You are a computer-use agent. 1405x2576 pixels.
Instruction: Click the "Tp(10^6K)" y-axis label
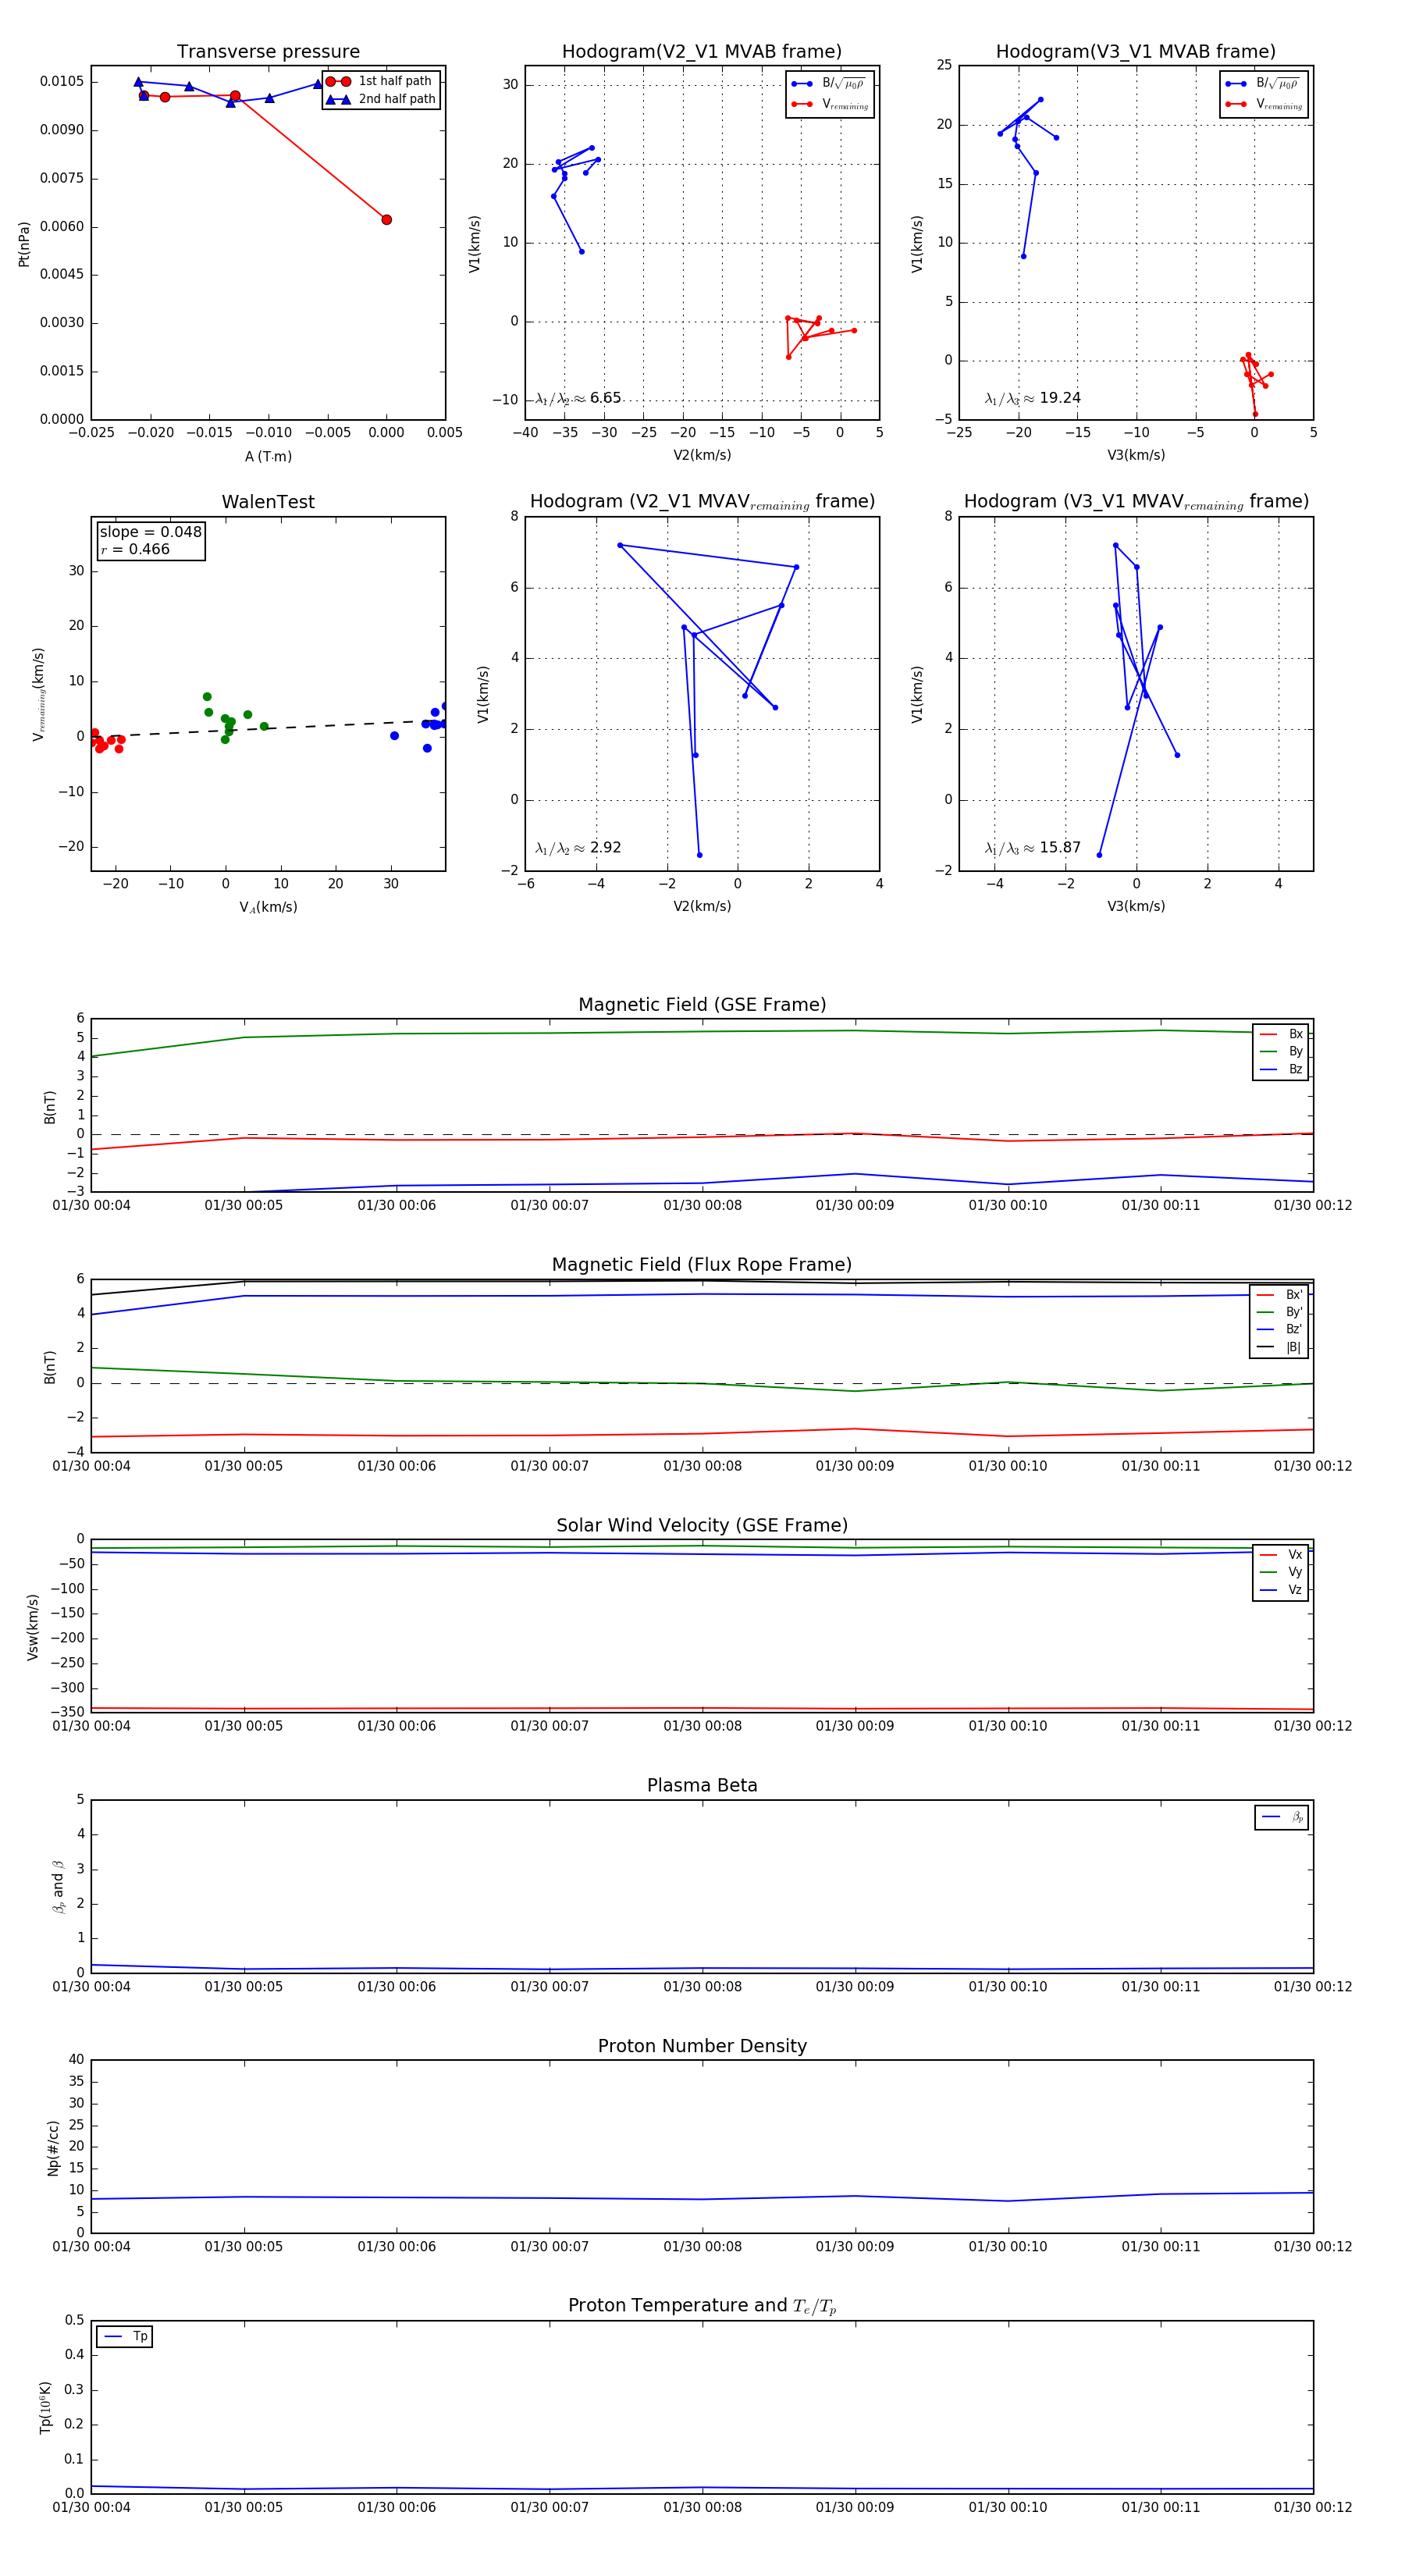(x=45, y=2407)
